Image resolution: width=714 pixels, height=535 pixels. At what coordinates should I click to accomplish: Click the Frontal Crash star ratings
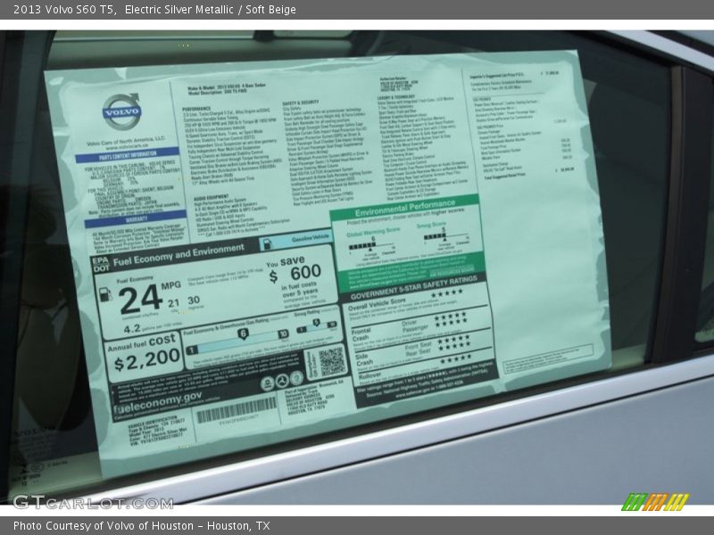(451, 318)
